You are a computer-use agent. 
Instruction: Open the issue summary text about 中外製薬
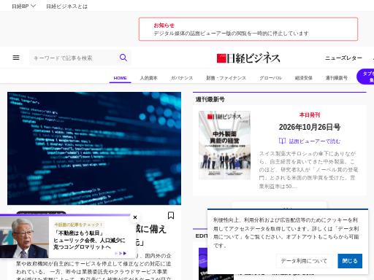click(x=308, y=170)
